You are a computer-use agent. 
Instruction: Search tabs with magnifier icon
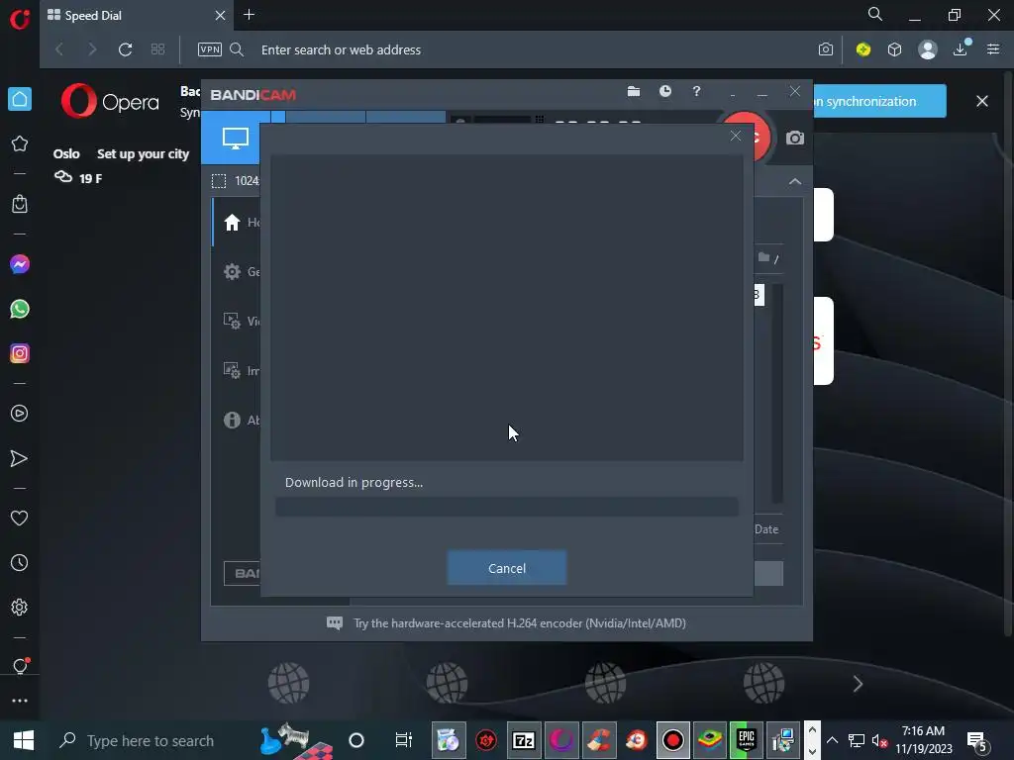[x=875, y=14]
